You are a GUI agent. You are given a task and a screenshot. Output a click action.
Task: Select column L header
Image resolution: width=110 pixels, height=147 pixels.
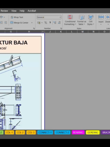pos(72,32)
